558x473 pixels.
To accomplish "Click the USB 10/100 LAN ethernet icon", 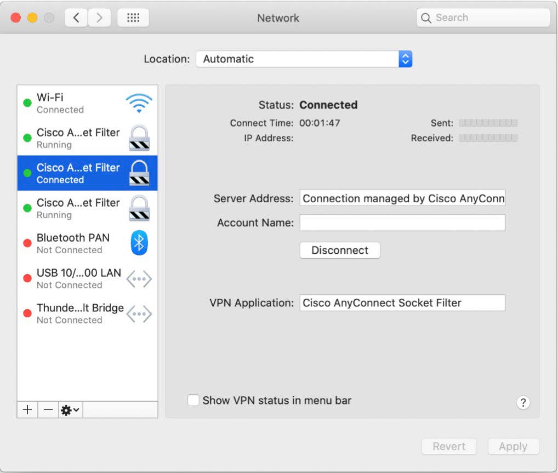I will click(139, 279).
